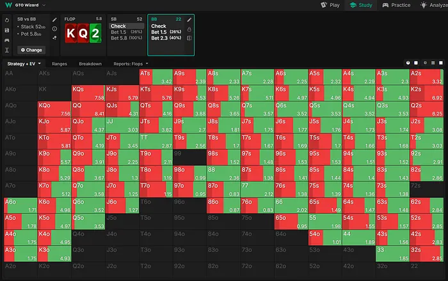Select the red K card on the flop
Image resolution: width=448 pixels, height=281 pixels.
coord(72,33)
